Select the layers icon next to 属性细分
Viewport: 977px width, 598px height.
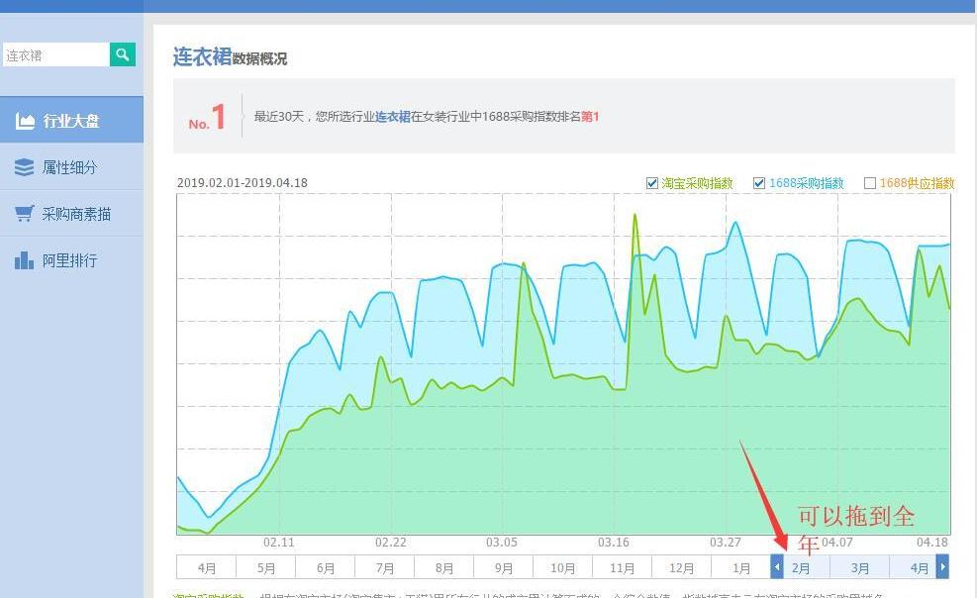[24, 166]
